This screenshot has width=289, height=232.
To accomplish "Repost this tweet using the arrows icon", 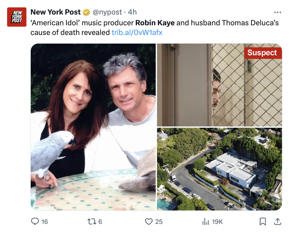I will (91, 222).
